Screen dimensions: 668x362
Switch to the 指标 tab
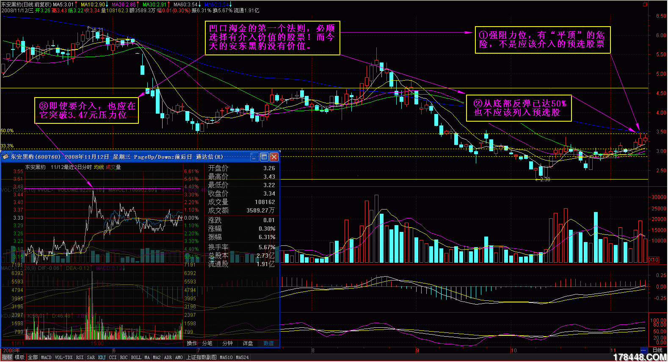pos(7,357)
